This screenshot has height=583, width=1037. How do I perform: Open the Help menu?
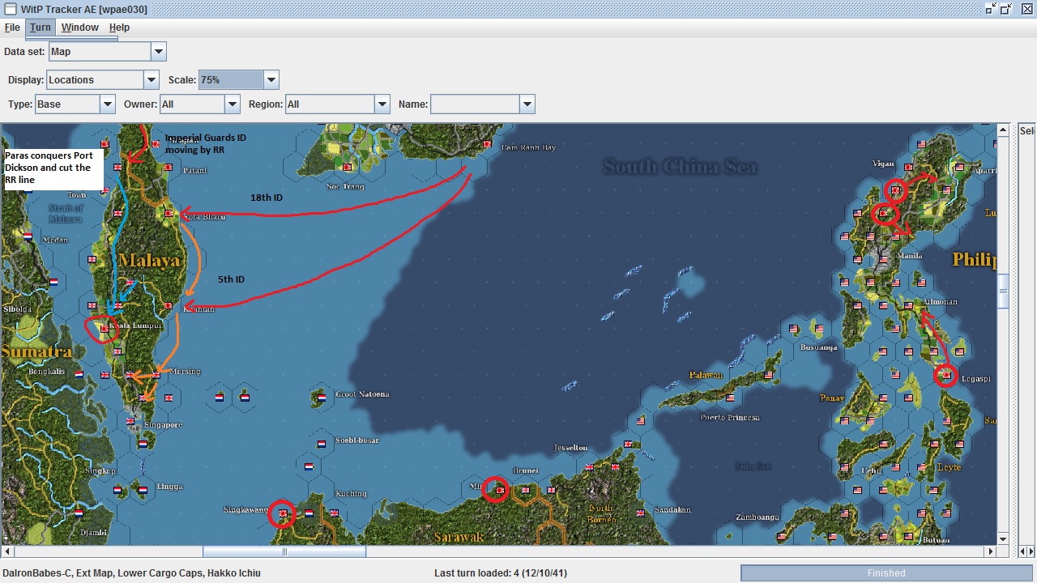[119, 28]
